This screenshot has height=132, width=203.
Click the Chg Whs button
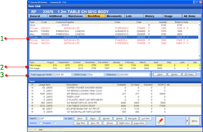(81, 123)
